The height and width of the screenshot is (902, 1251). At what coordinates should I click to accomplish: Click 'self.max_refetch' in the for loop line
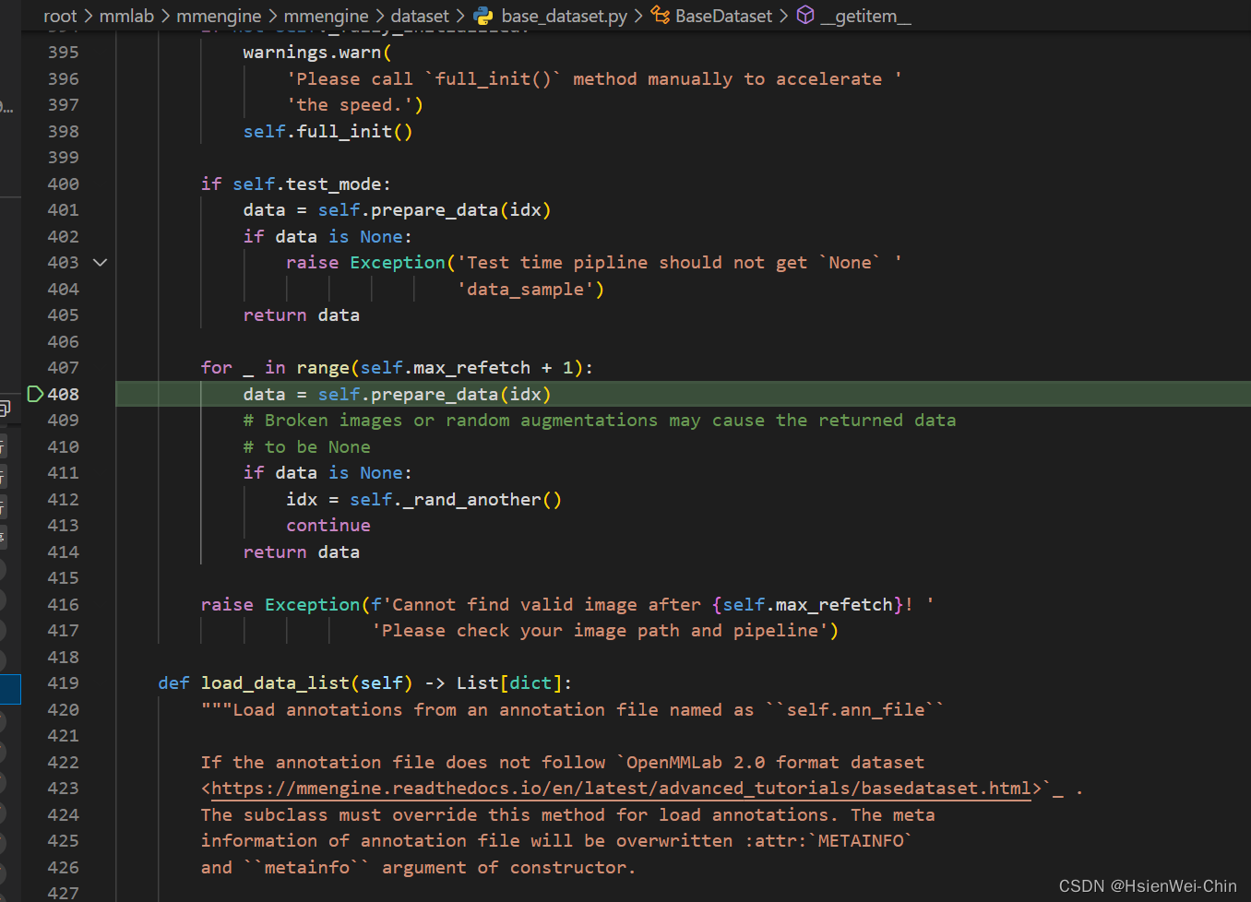(446, 368)
